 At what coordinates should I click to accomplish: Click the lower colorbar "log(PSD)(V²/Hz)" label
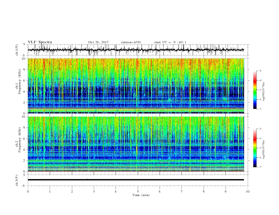click(264, 149)
